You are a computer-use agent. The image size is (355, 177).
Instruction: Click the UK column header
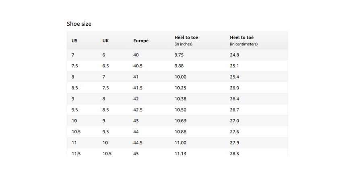tap(106, 41)
